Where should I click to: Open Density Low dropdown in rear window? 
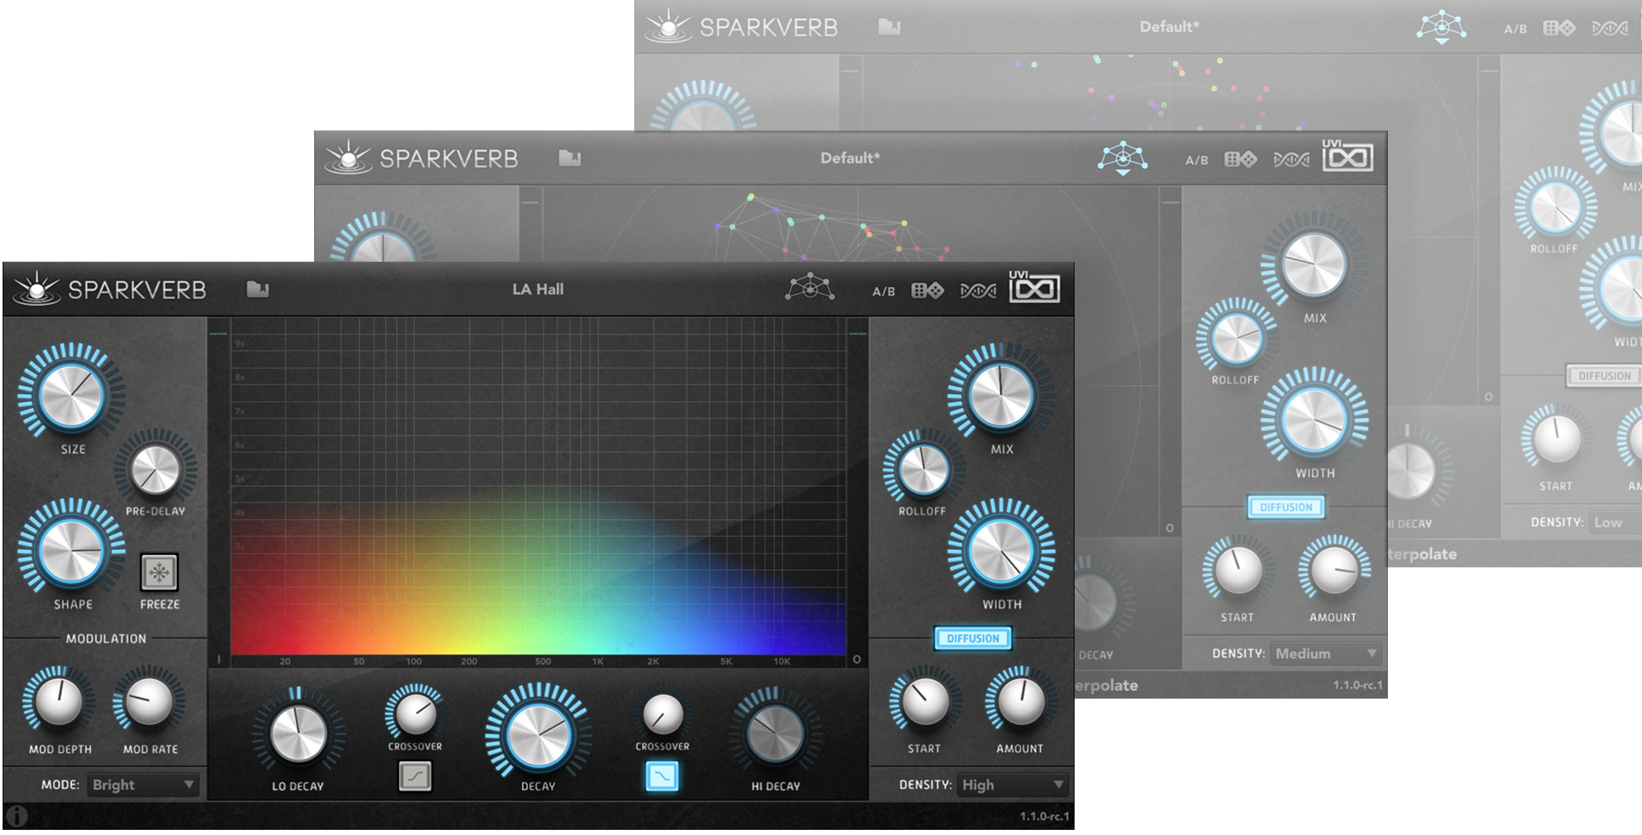pos(1616,523)
